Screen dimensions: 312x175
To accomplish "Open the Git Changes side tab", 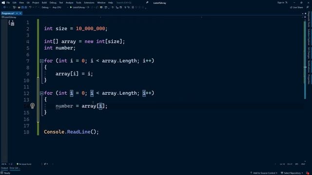I will click(309, 53).
